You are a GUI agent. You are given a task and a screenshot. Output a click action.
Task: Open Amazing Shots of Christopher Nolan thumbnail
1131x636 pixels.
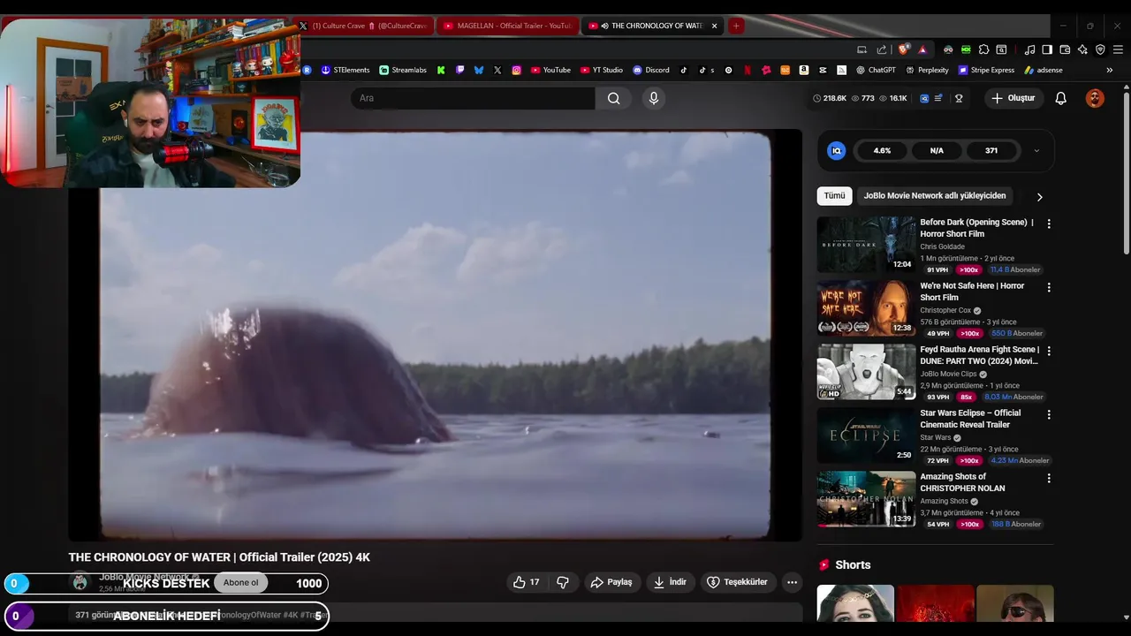tap(866, 499)
